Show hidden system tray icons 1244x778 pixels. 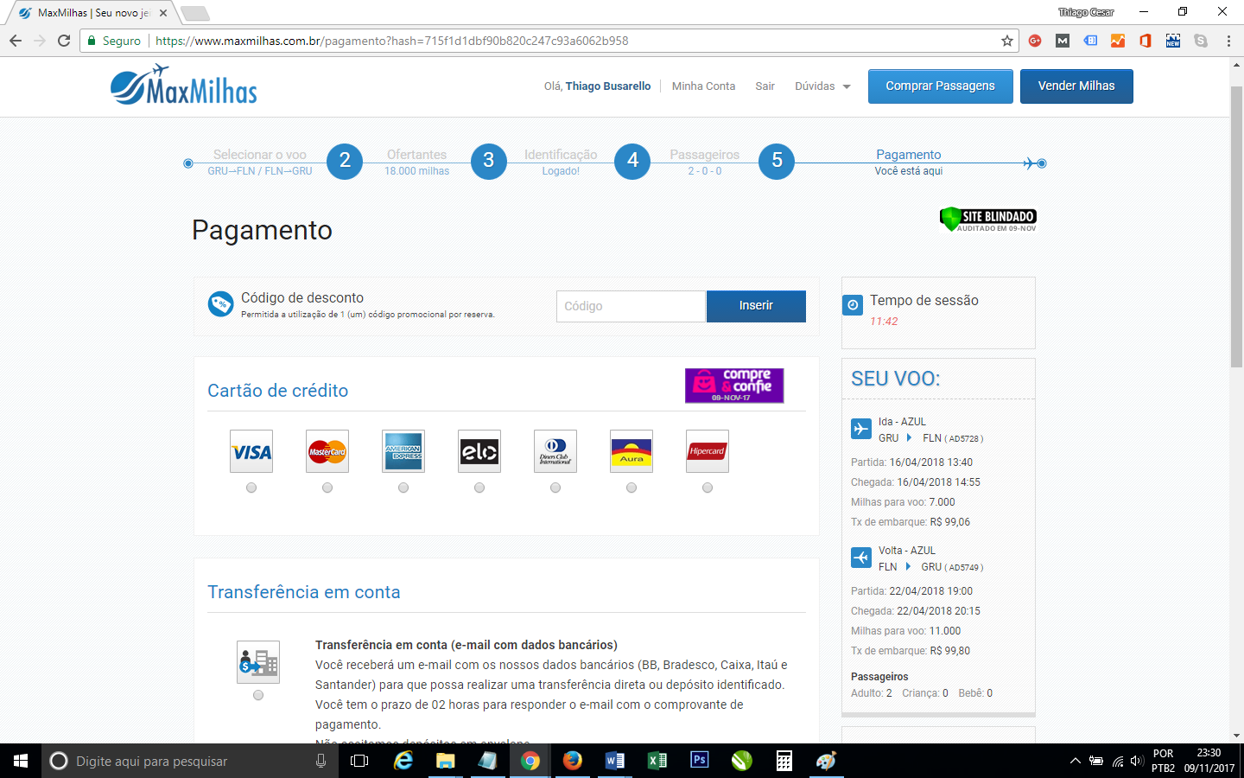[1075, 761]
